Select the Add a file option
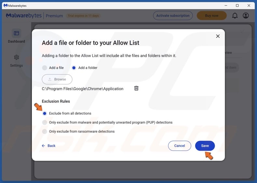 (53, 68)
